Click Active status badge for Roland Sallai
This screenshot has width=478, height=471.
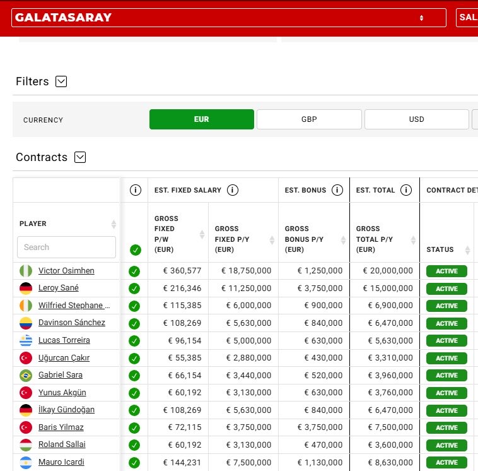point(446,445)
